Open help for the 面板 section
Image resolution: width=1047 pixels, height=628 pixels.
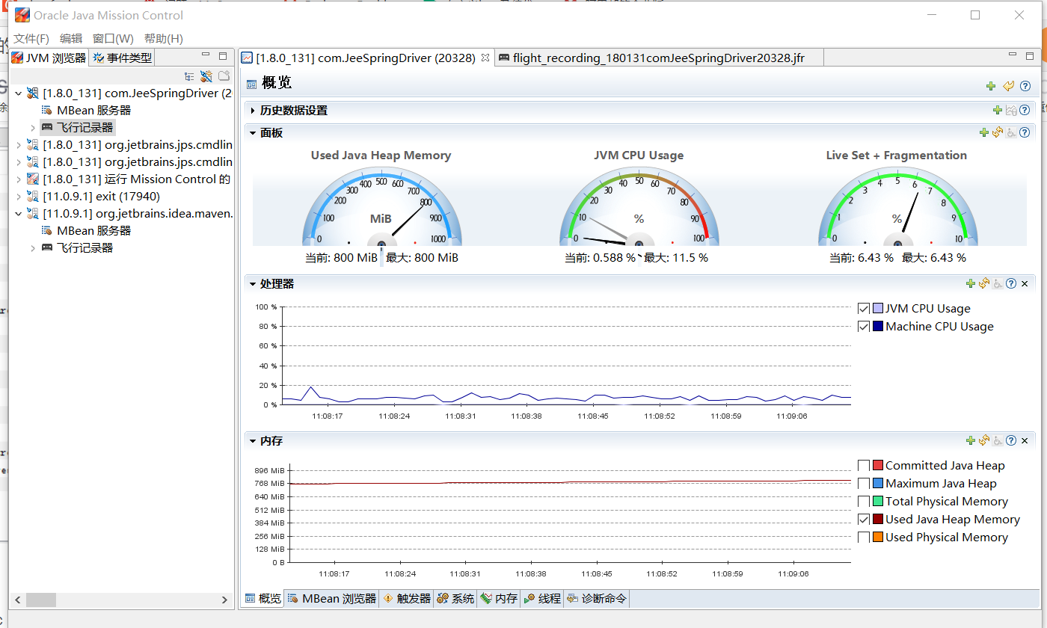coord(1025,132)
